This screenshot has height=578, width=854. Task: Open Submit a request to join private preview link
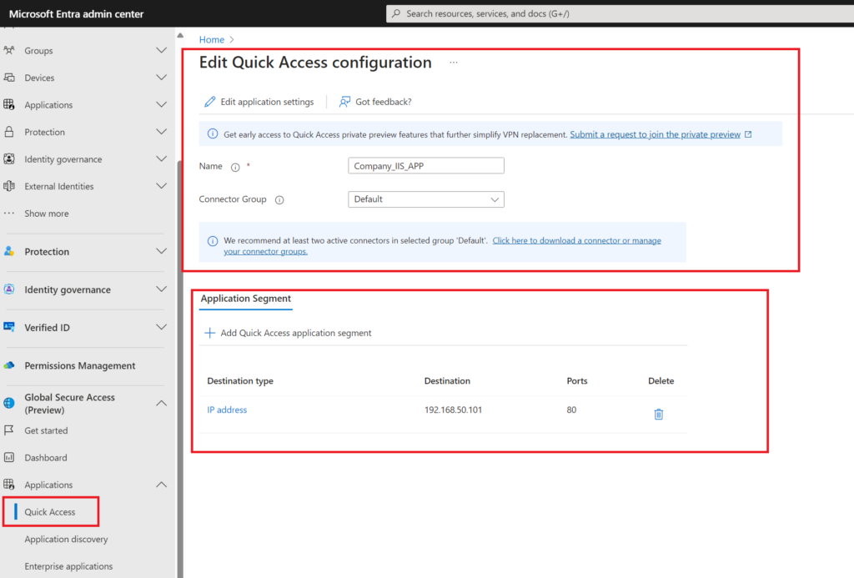click(x=656, y=134)
